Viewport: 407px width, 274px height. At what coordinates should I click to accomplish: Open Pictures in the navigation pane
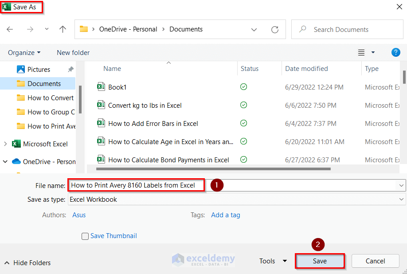(x=39, y=70)
